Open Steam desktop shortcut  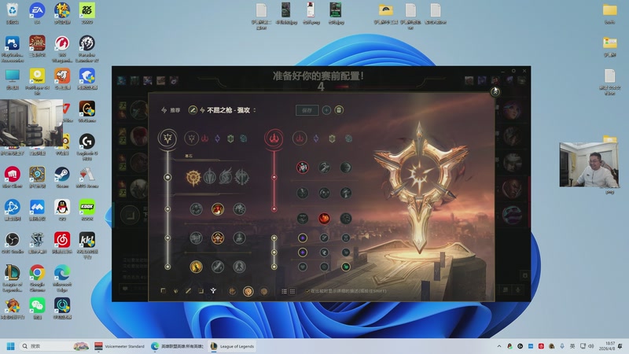click(62, 177)
